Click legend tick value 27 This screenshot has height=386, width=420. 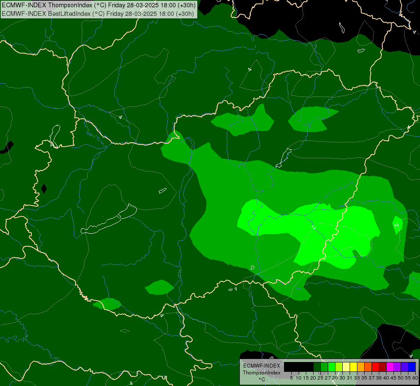tap(328, 378)
